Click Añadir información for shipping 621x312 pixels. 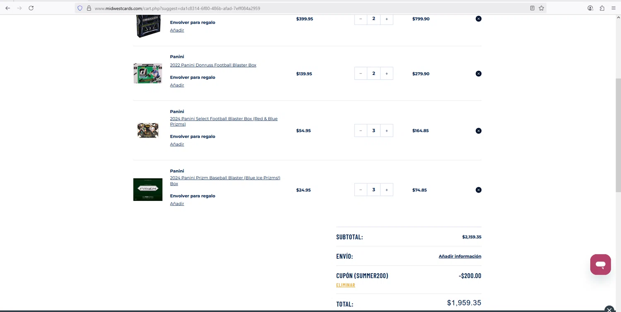coord(460,256)
